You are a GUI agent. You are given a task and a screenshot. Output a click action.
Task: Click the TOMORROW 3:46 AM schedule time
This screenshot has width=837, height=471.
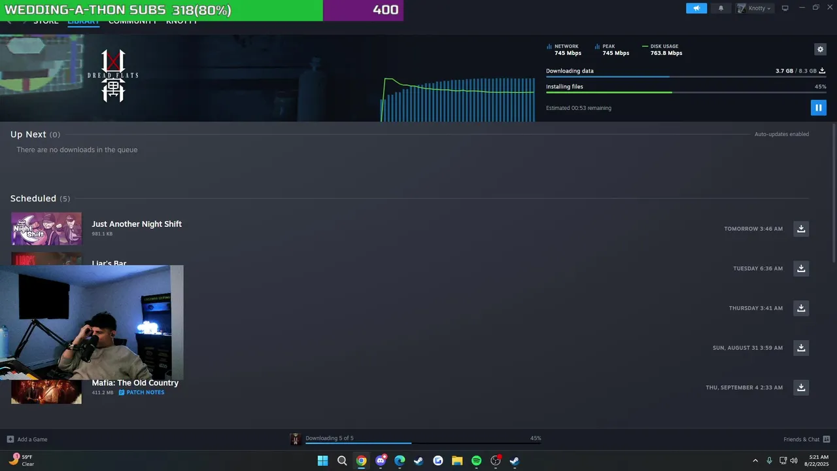tap(753, 229)
